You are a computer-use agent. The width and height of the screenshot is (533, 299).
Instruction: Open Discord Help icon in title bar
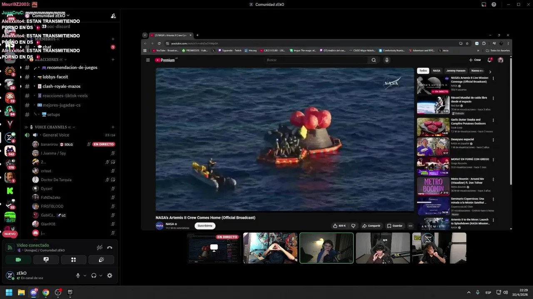(x=494, y=5)
